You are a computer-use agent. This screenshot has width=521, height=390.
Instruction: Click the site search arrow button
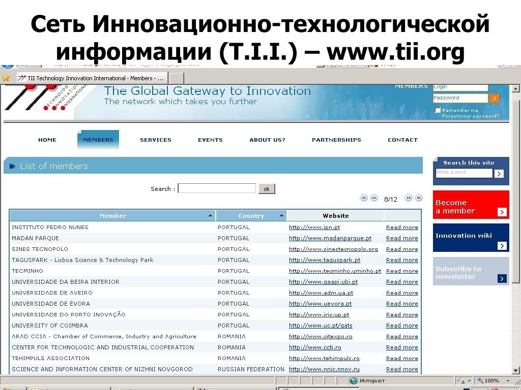pyautogui.click(x=499, y=174)
